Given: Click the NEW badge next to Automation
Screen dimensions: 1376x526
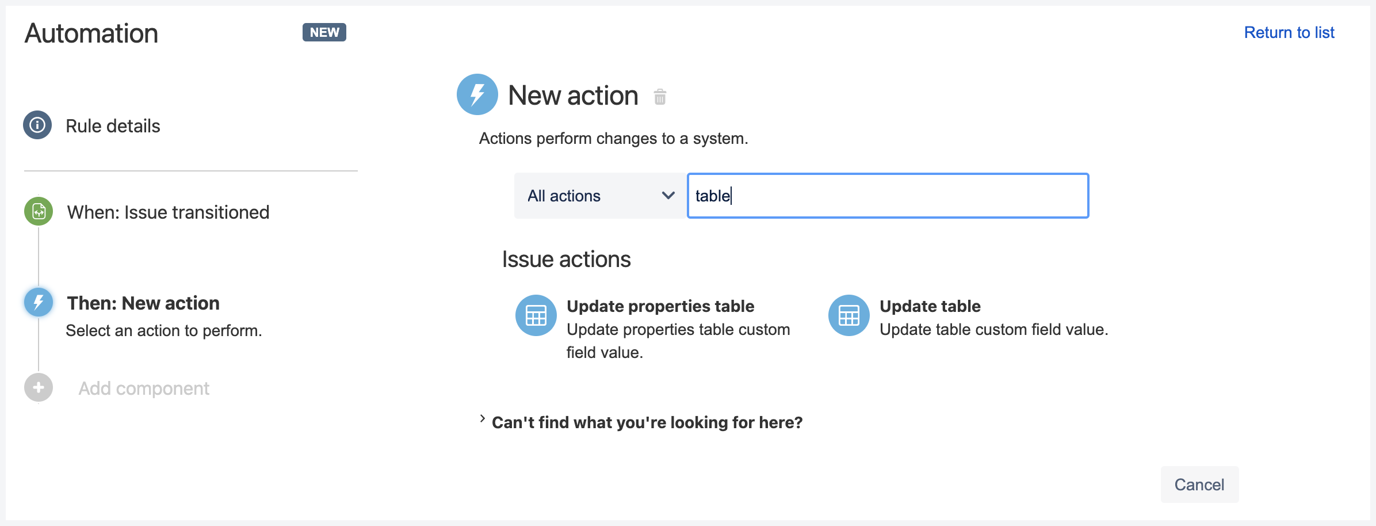Looking at the screenshot, I should tap(324, 32).
